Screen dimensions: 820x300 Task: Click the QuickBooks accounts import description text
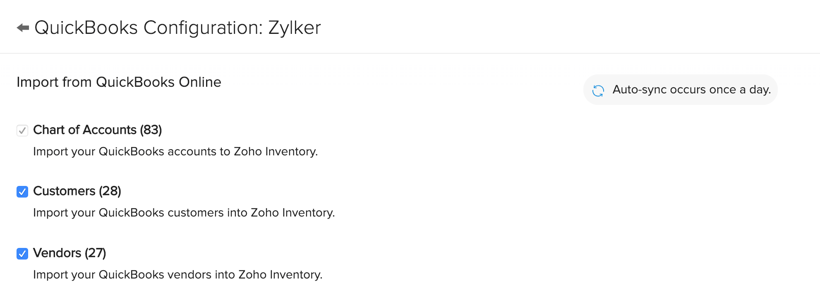click(175, 151)
